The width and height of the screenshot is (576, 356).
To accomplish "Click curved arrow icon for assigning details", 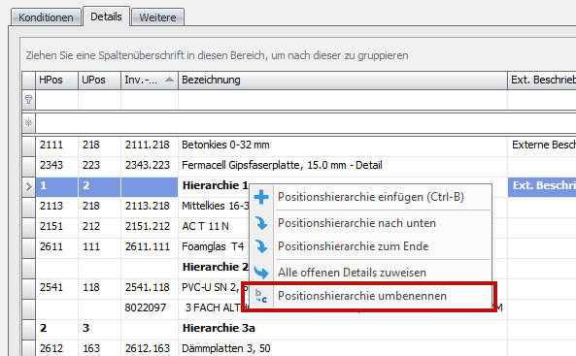I will (x=261, y=273).
